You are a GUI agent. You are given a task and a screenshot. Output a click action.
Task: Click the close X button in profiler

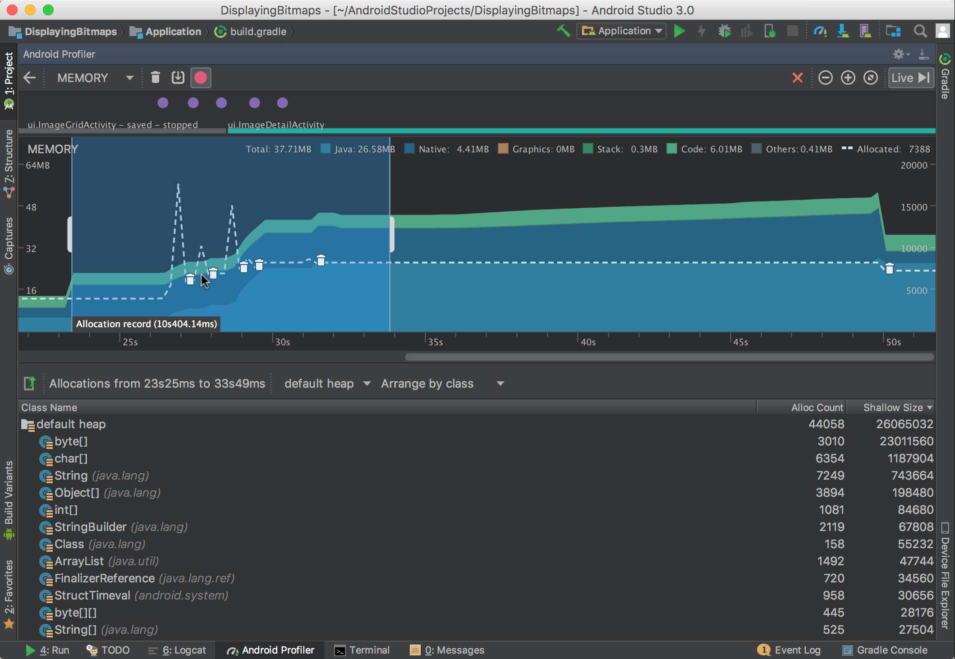pyautogui.click(x=798, y=78)
